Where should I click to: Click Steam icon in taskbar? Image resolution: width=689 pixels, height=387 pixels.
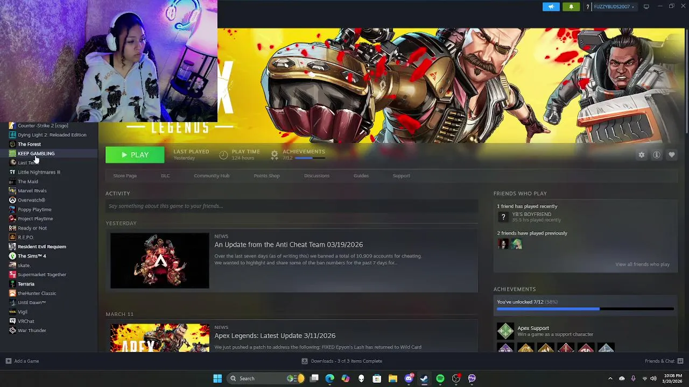pos(424,378)
